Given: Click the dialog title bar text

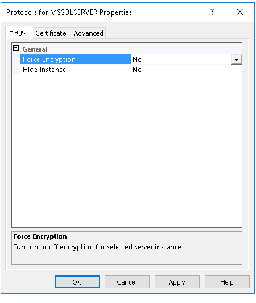Looking at the screenshot, I should [69, 12].
